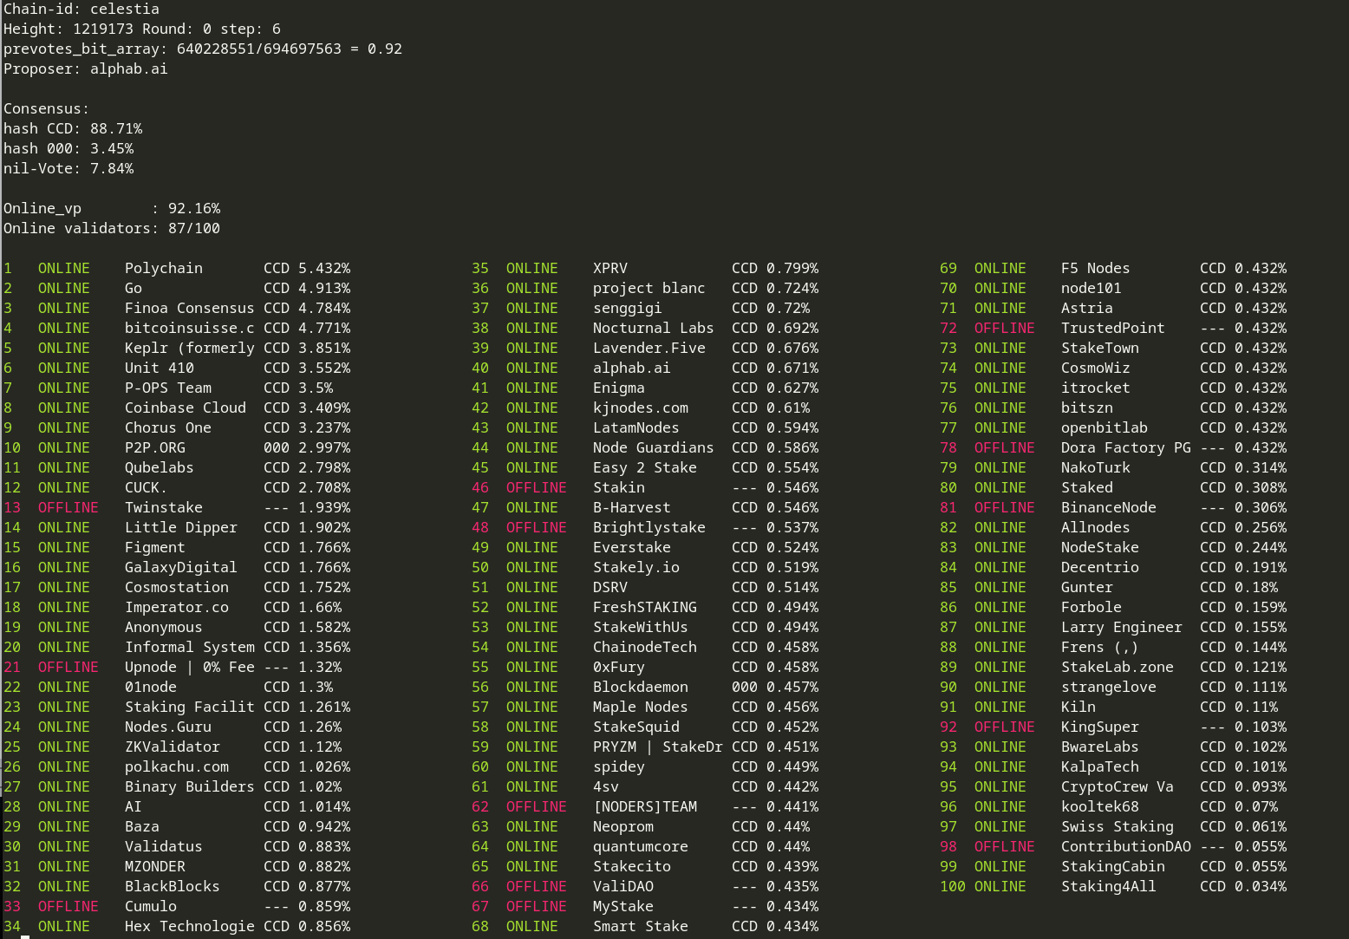
Task: Select "Online validators: 87/100" text
Action: (x=112, y=228)
